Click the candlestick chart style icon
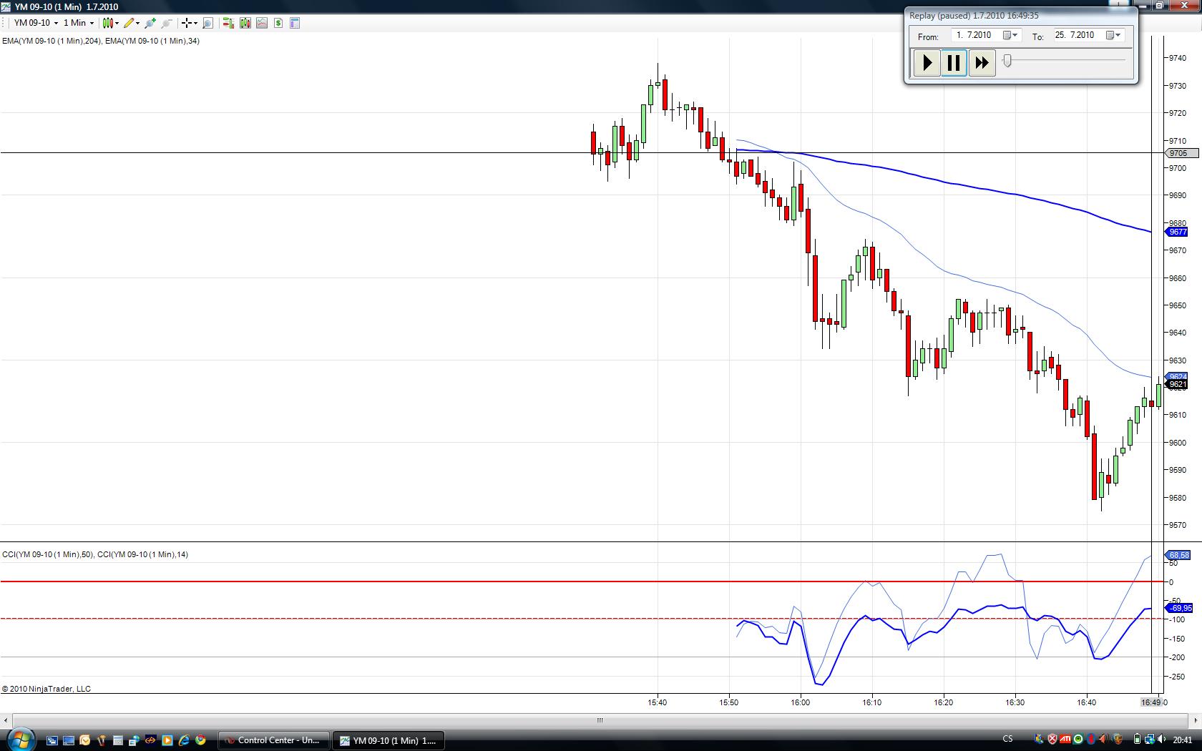This screenshot has height=751, width=1202. click(108, 23)
